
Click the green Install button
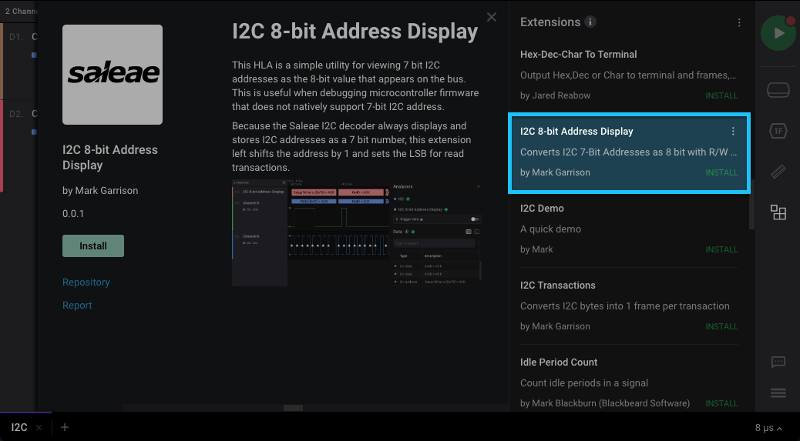coord(93,246)
